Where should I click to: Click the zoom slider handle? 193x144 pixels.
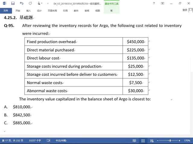[170, 141]
